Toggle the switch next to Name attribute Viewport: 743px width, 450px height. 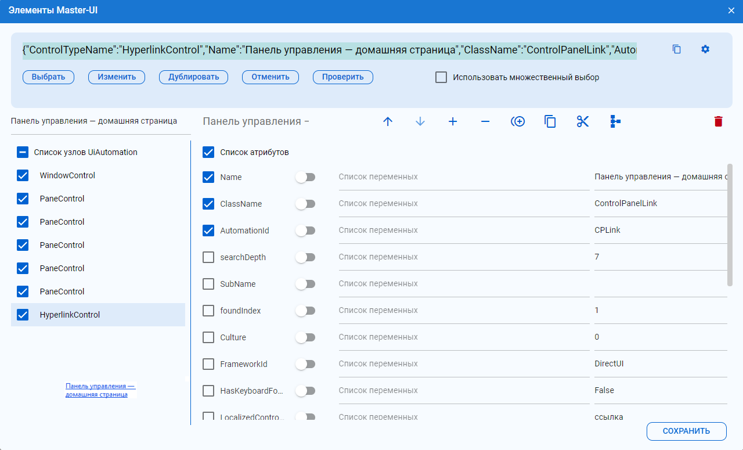(x=305, y=177)
